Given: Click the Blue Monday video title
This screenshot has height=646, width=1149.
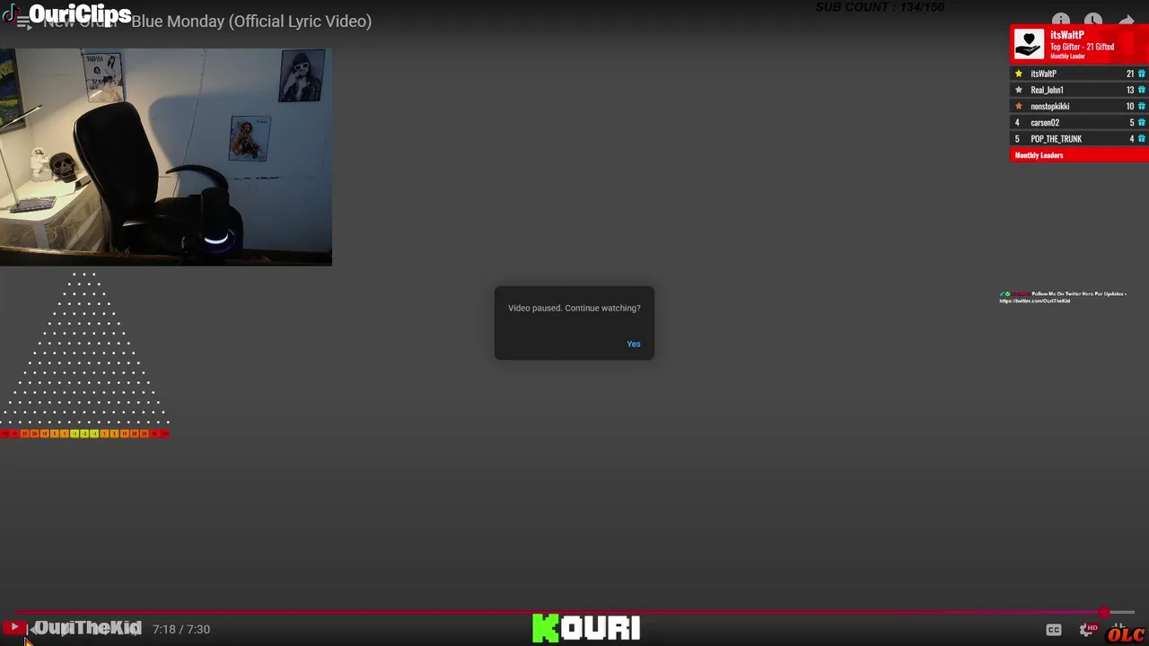Looking at the screenshot, I should [207, 22].
